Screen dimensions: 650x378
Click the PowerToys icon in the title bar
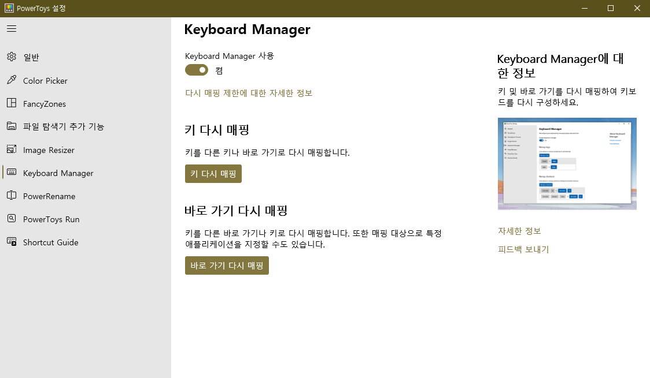[x=9, y=8]
